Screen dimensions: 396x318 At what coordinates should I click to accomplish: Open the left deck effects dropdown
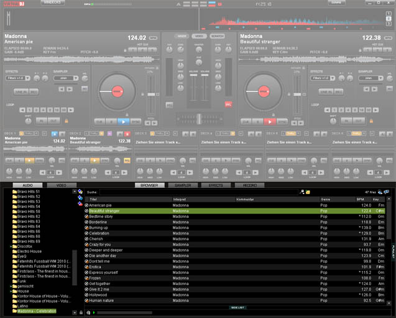(17, 78)
